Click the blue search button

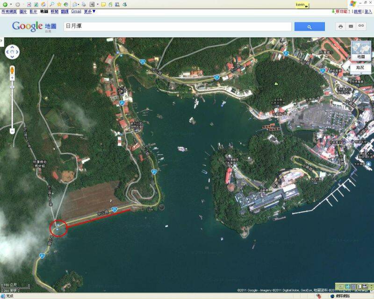click(x=309, y=27)
